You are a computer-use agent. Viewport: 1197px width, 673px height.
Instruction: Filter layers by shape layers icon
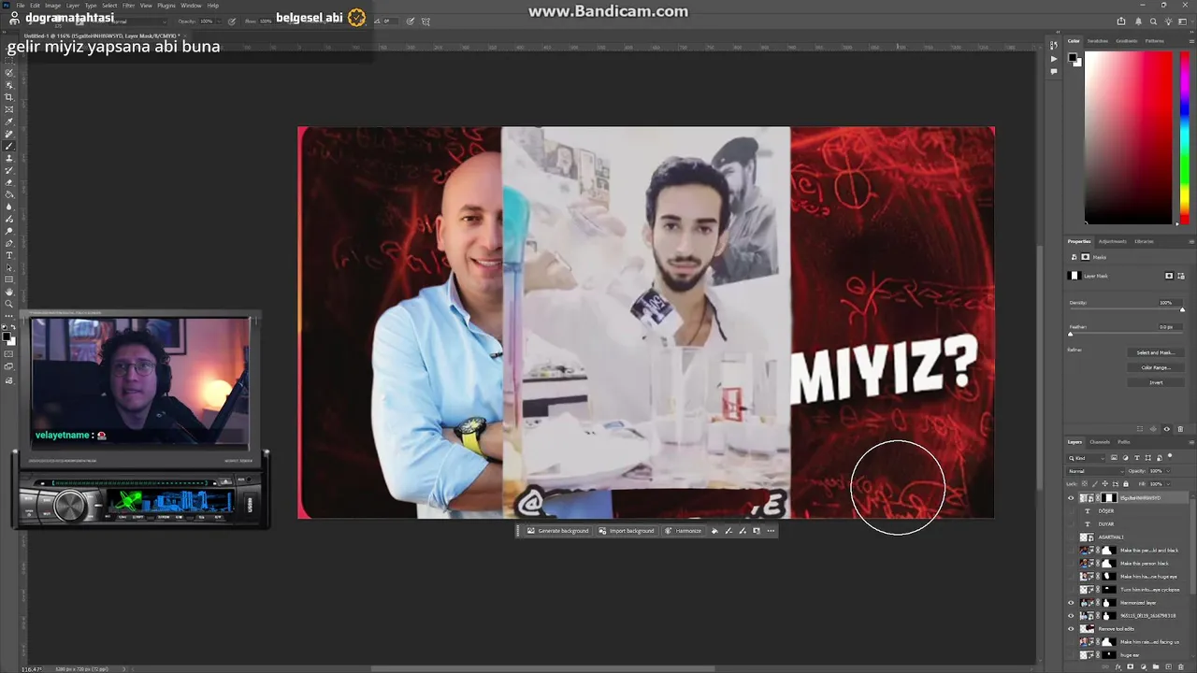(x=1148, y=458)
